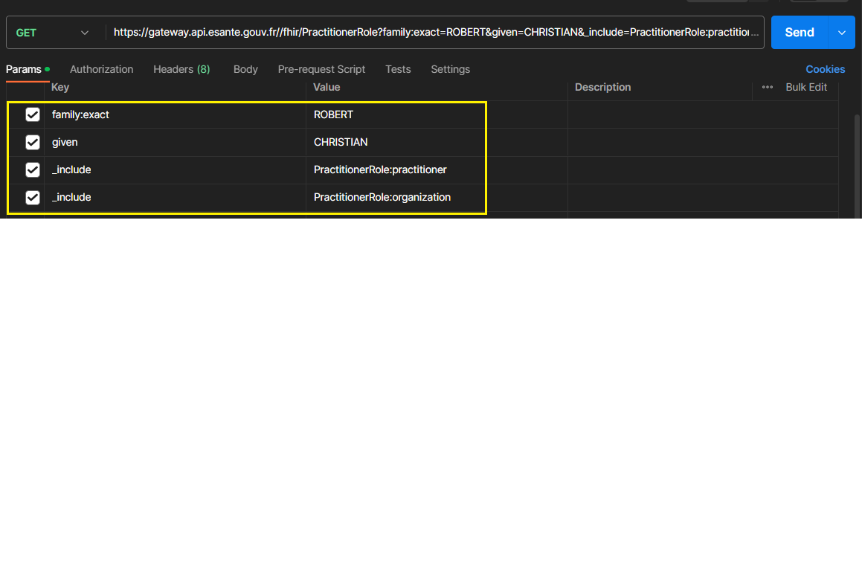Expand the Send button arrow options
Viewport: 862px width, 562px height.
842,33
